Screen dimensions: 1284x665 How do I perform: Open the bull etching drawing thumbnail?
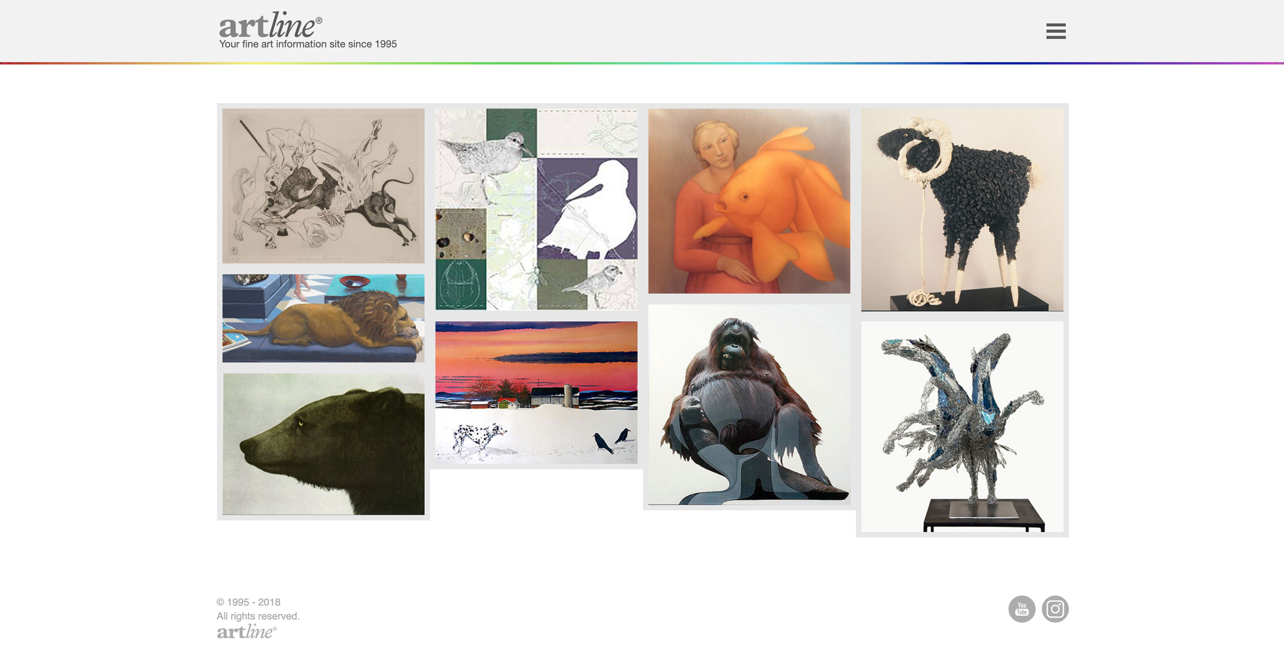(323, 186)
